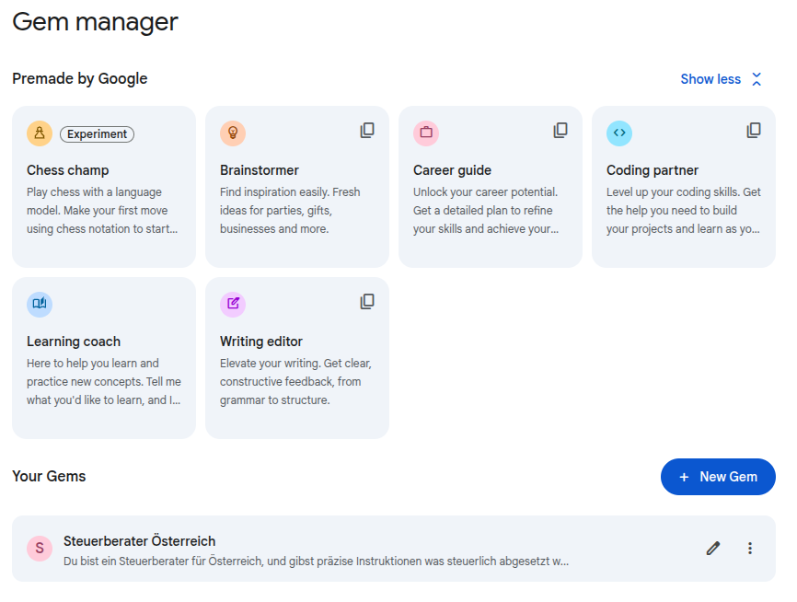Collapse premade gems with Show less
This screenshot has height=602, width=797.
pos(710,79)
